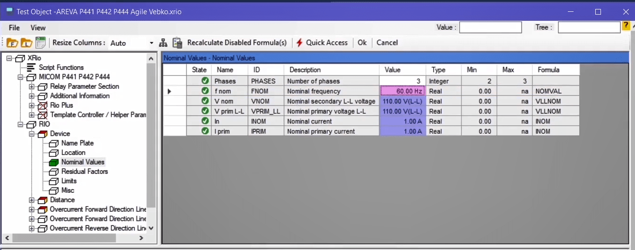Click the Script Functions icon in tree
The width and height of the screenshot is (635, 250).
point(31,68)
